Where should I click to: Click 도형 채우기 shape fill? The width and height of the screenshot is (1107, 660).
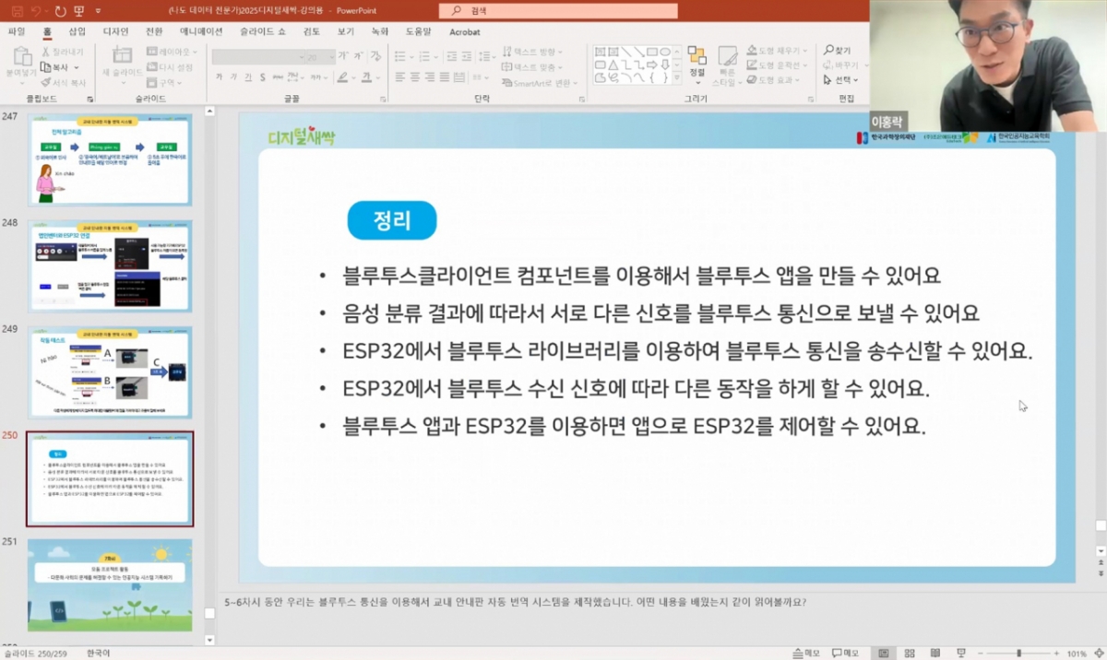(778, 51)
